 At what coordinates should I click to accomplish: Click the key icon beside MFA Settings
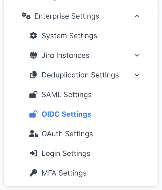coord(33,173)
